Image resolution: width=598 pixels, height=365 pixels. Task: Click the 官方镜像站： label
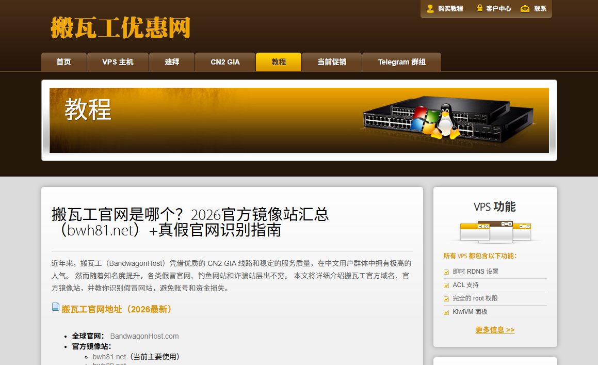91,346
